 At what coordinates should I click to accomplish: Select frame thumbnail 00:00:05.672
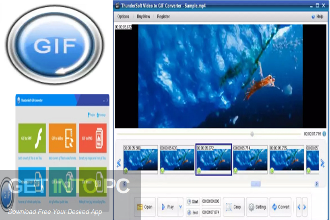coord(214,159)
